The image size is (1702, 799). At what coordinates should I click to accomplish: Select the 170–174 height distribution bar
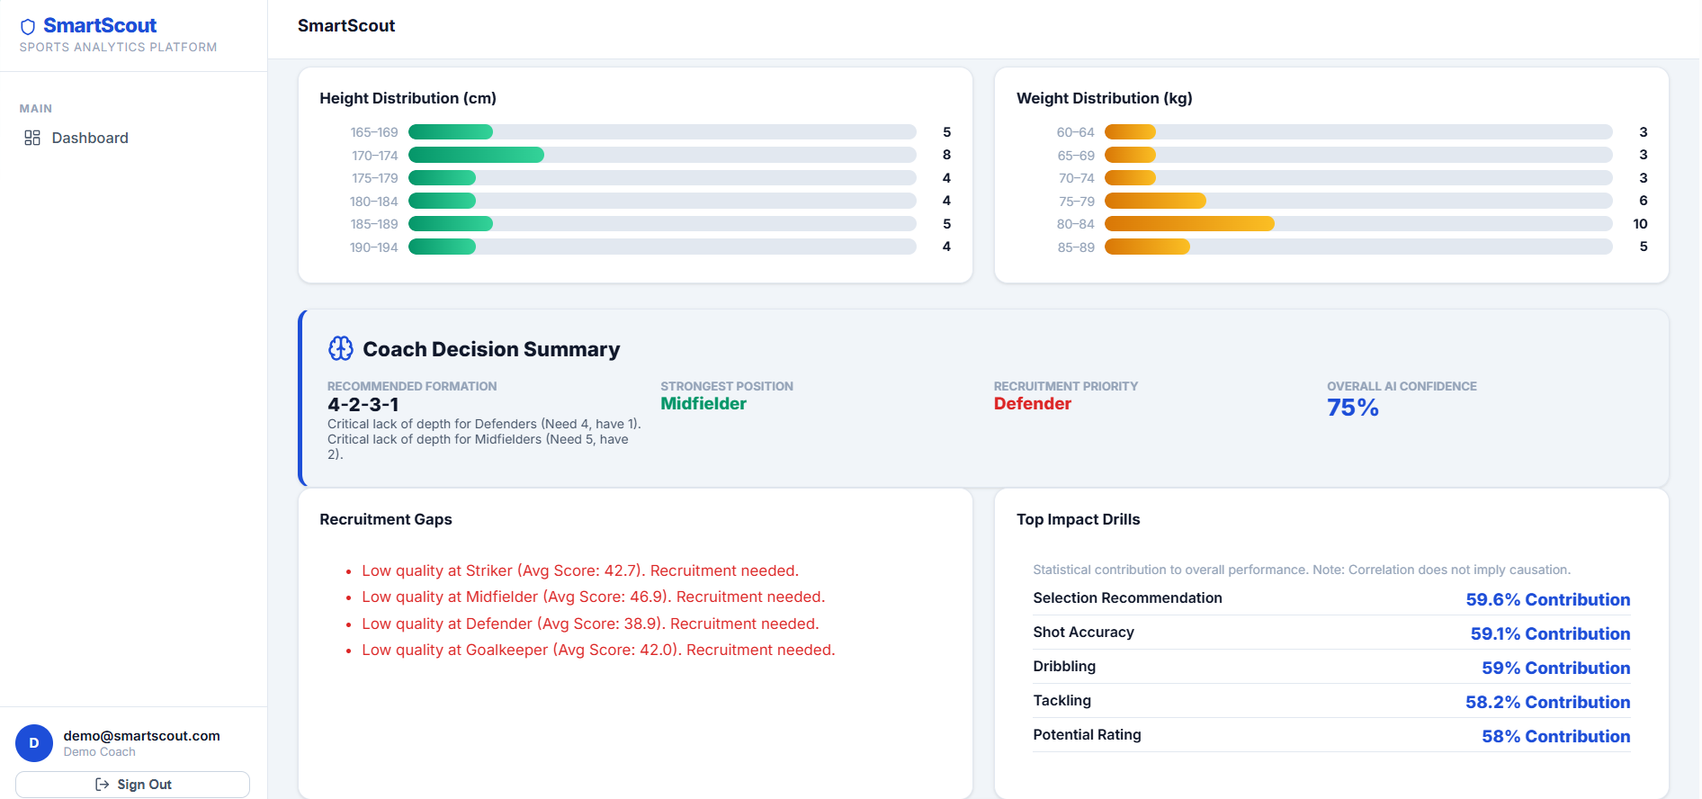pos(662,155)
